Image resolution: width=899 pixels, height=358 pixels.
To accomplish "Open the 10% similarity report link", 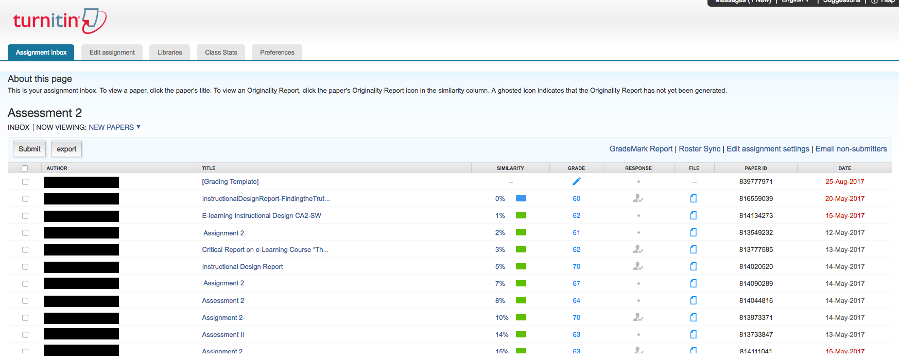I will point(502,317).
